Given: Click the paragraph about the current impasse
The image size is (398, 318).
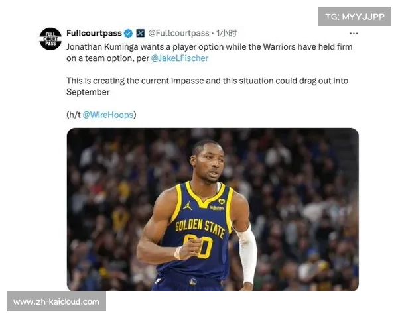Looking at the screenshot, I should (208, 87).
